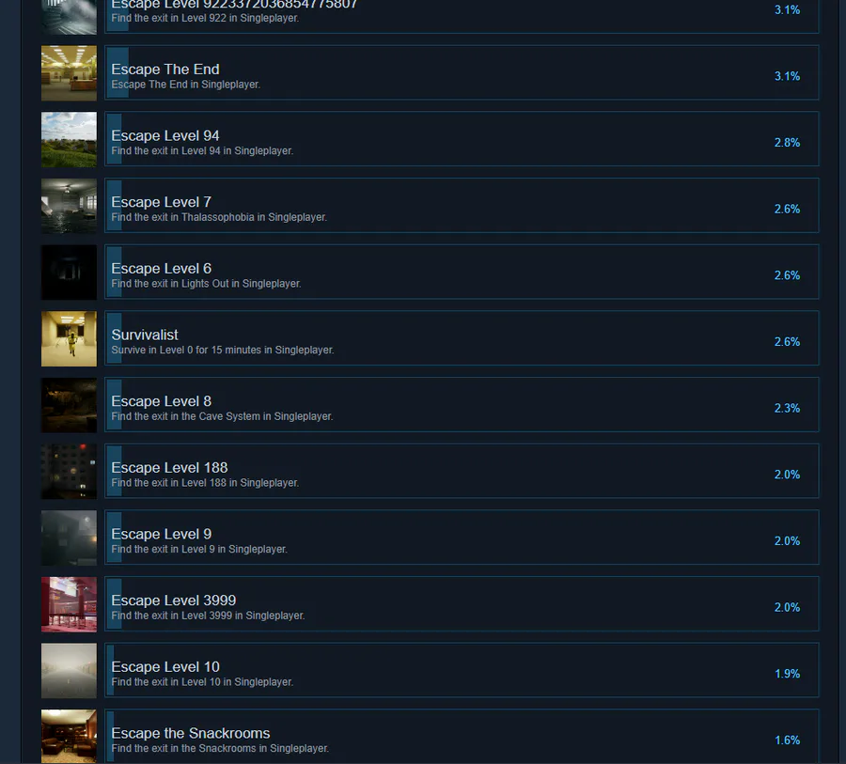
Task: Click the Escape Level 188 icon
Action: pos(69,471)
